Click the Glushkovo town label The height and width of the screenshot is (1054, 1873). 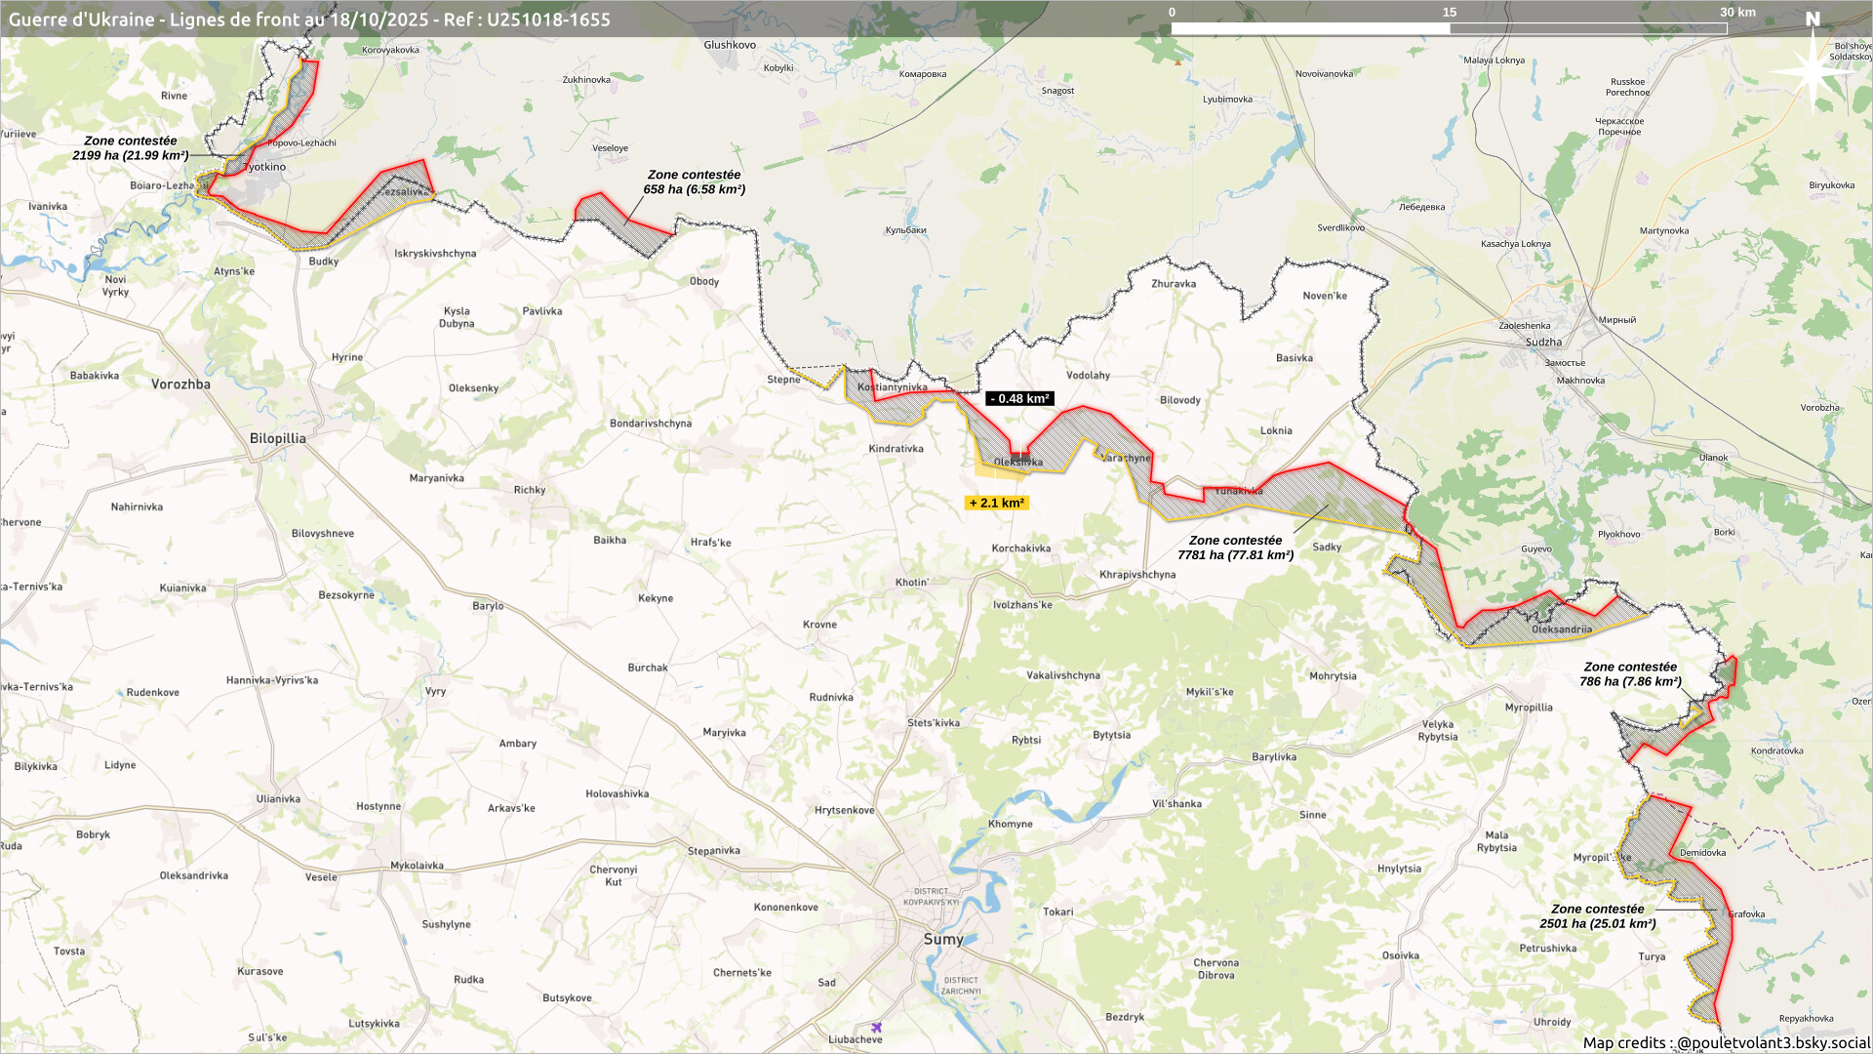coord(730,45)
